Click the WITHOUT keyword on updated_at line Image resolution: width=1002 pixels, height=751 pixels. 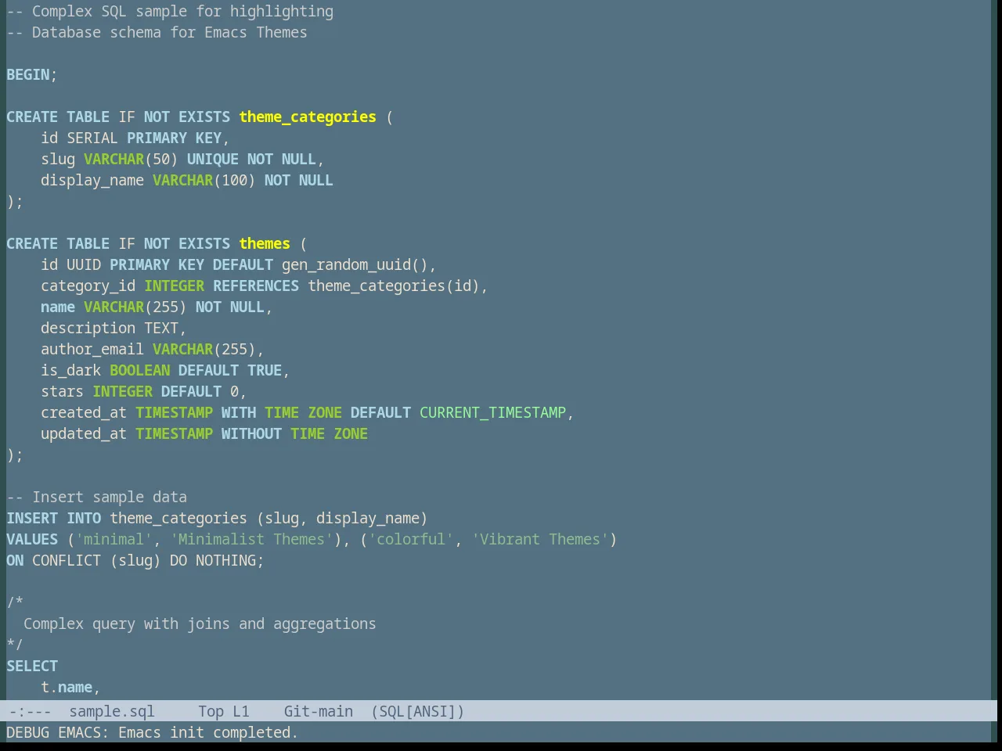(251, 434)
